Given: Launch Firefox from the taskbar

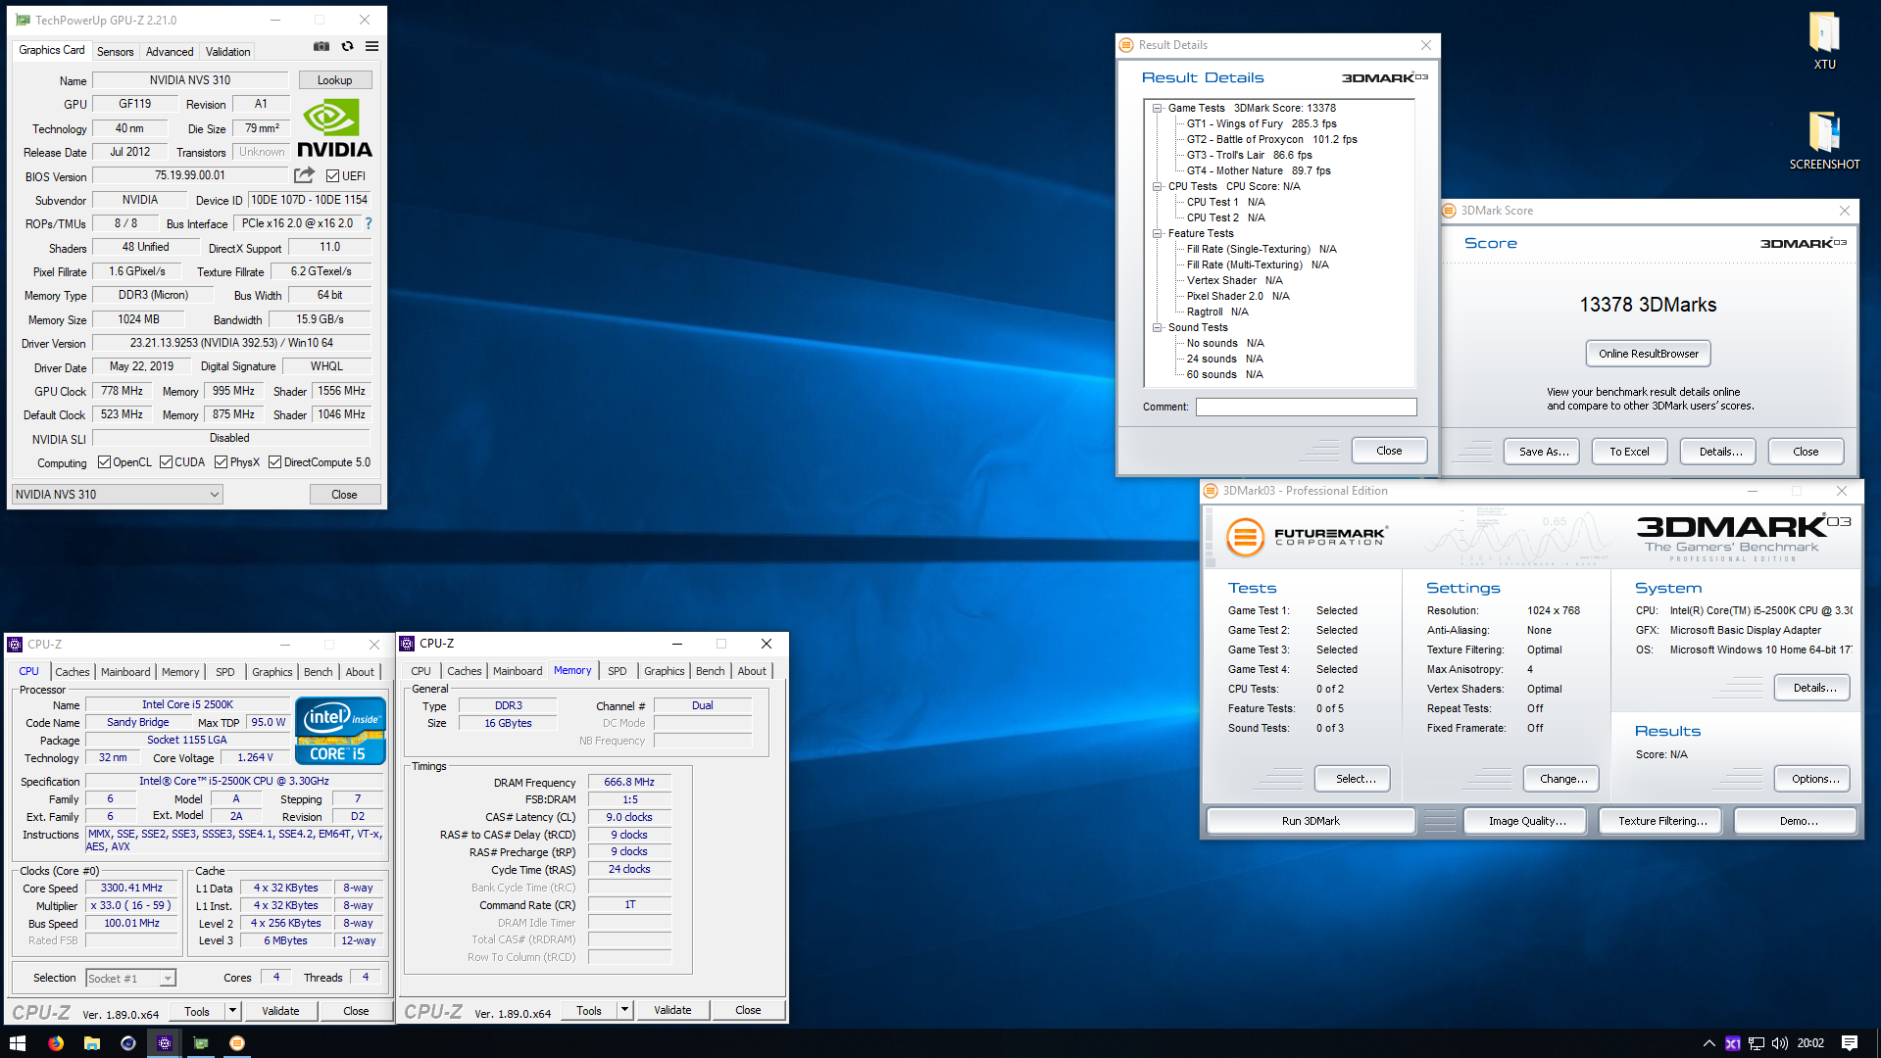Looking at the screenshot, I should pos(56,1043).
